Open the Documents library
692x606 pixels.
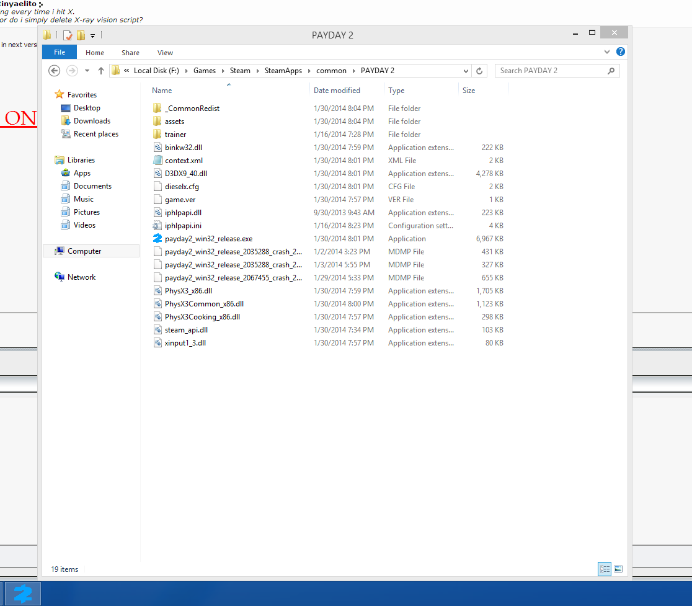click(92, 186)
